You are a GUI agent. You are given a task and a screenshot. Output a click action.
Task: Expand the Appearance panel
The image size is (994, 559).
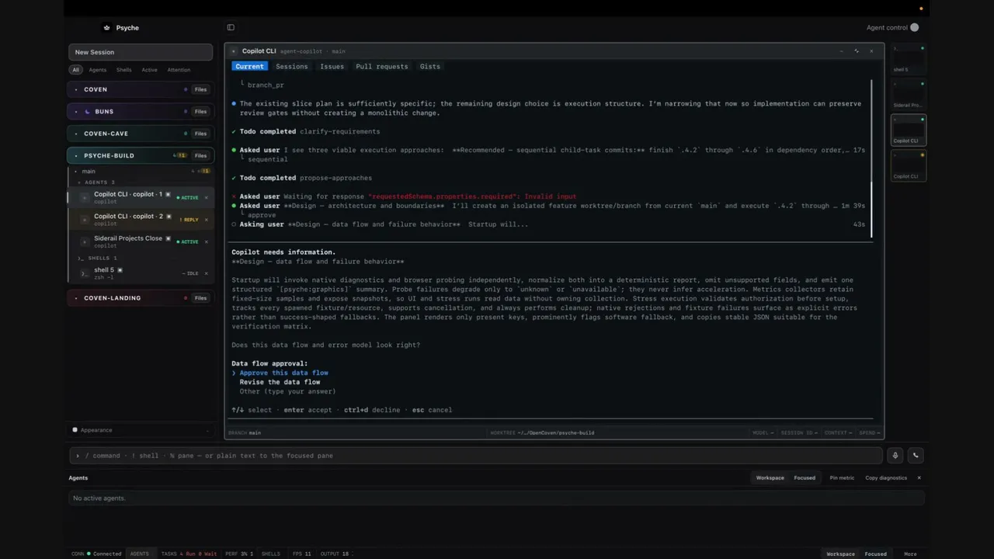141,430
